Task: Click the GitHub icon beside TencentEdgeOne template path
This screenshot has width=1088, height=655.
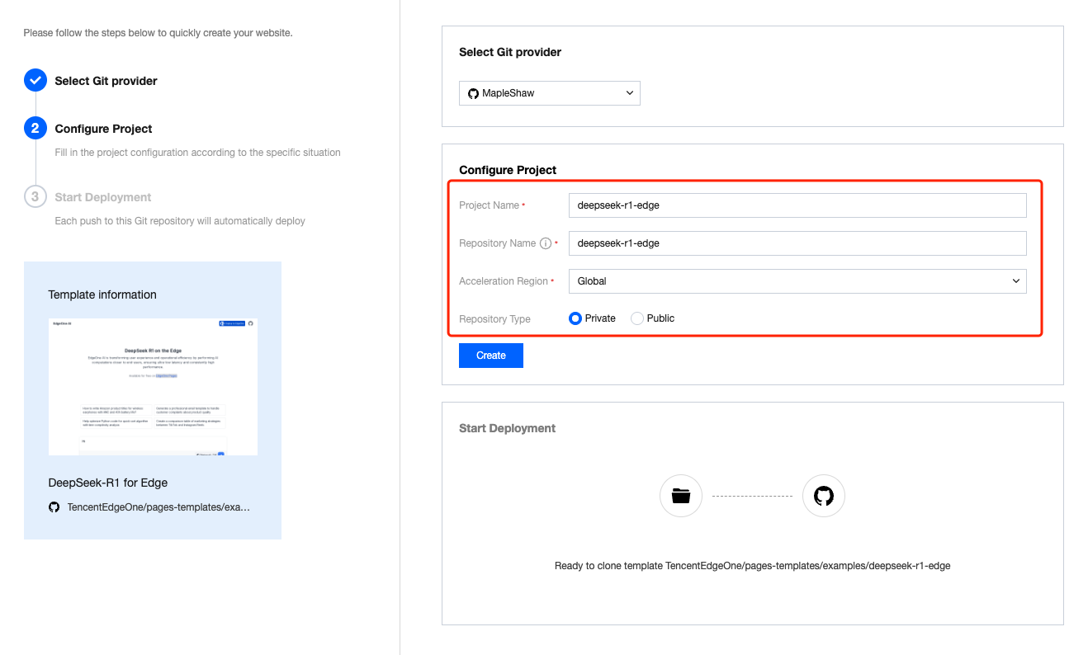Action: click(54, 507)
